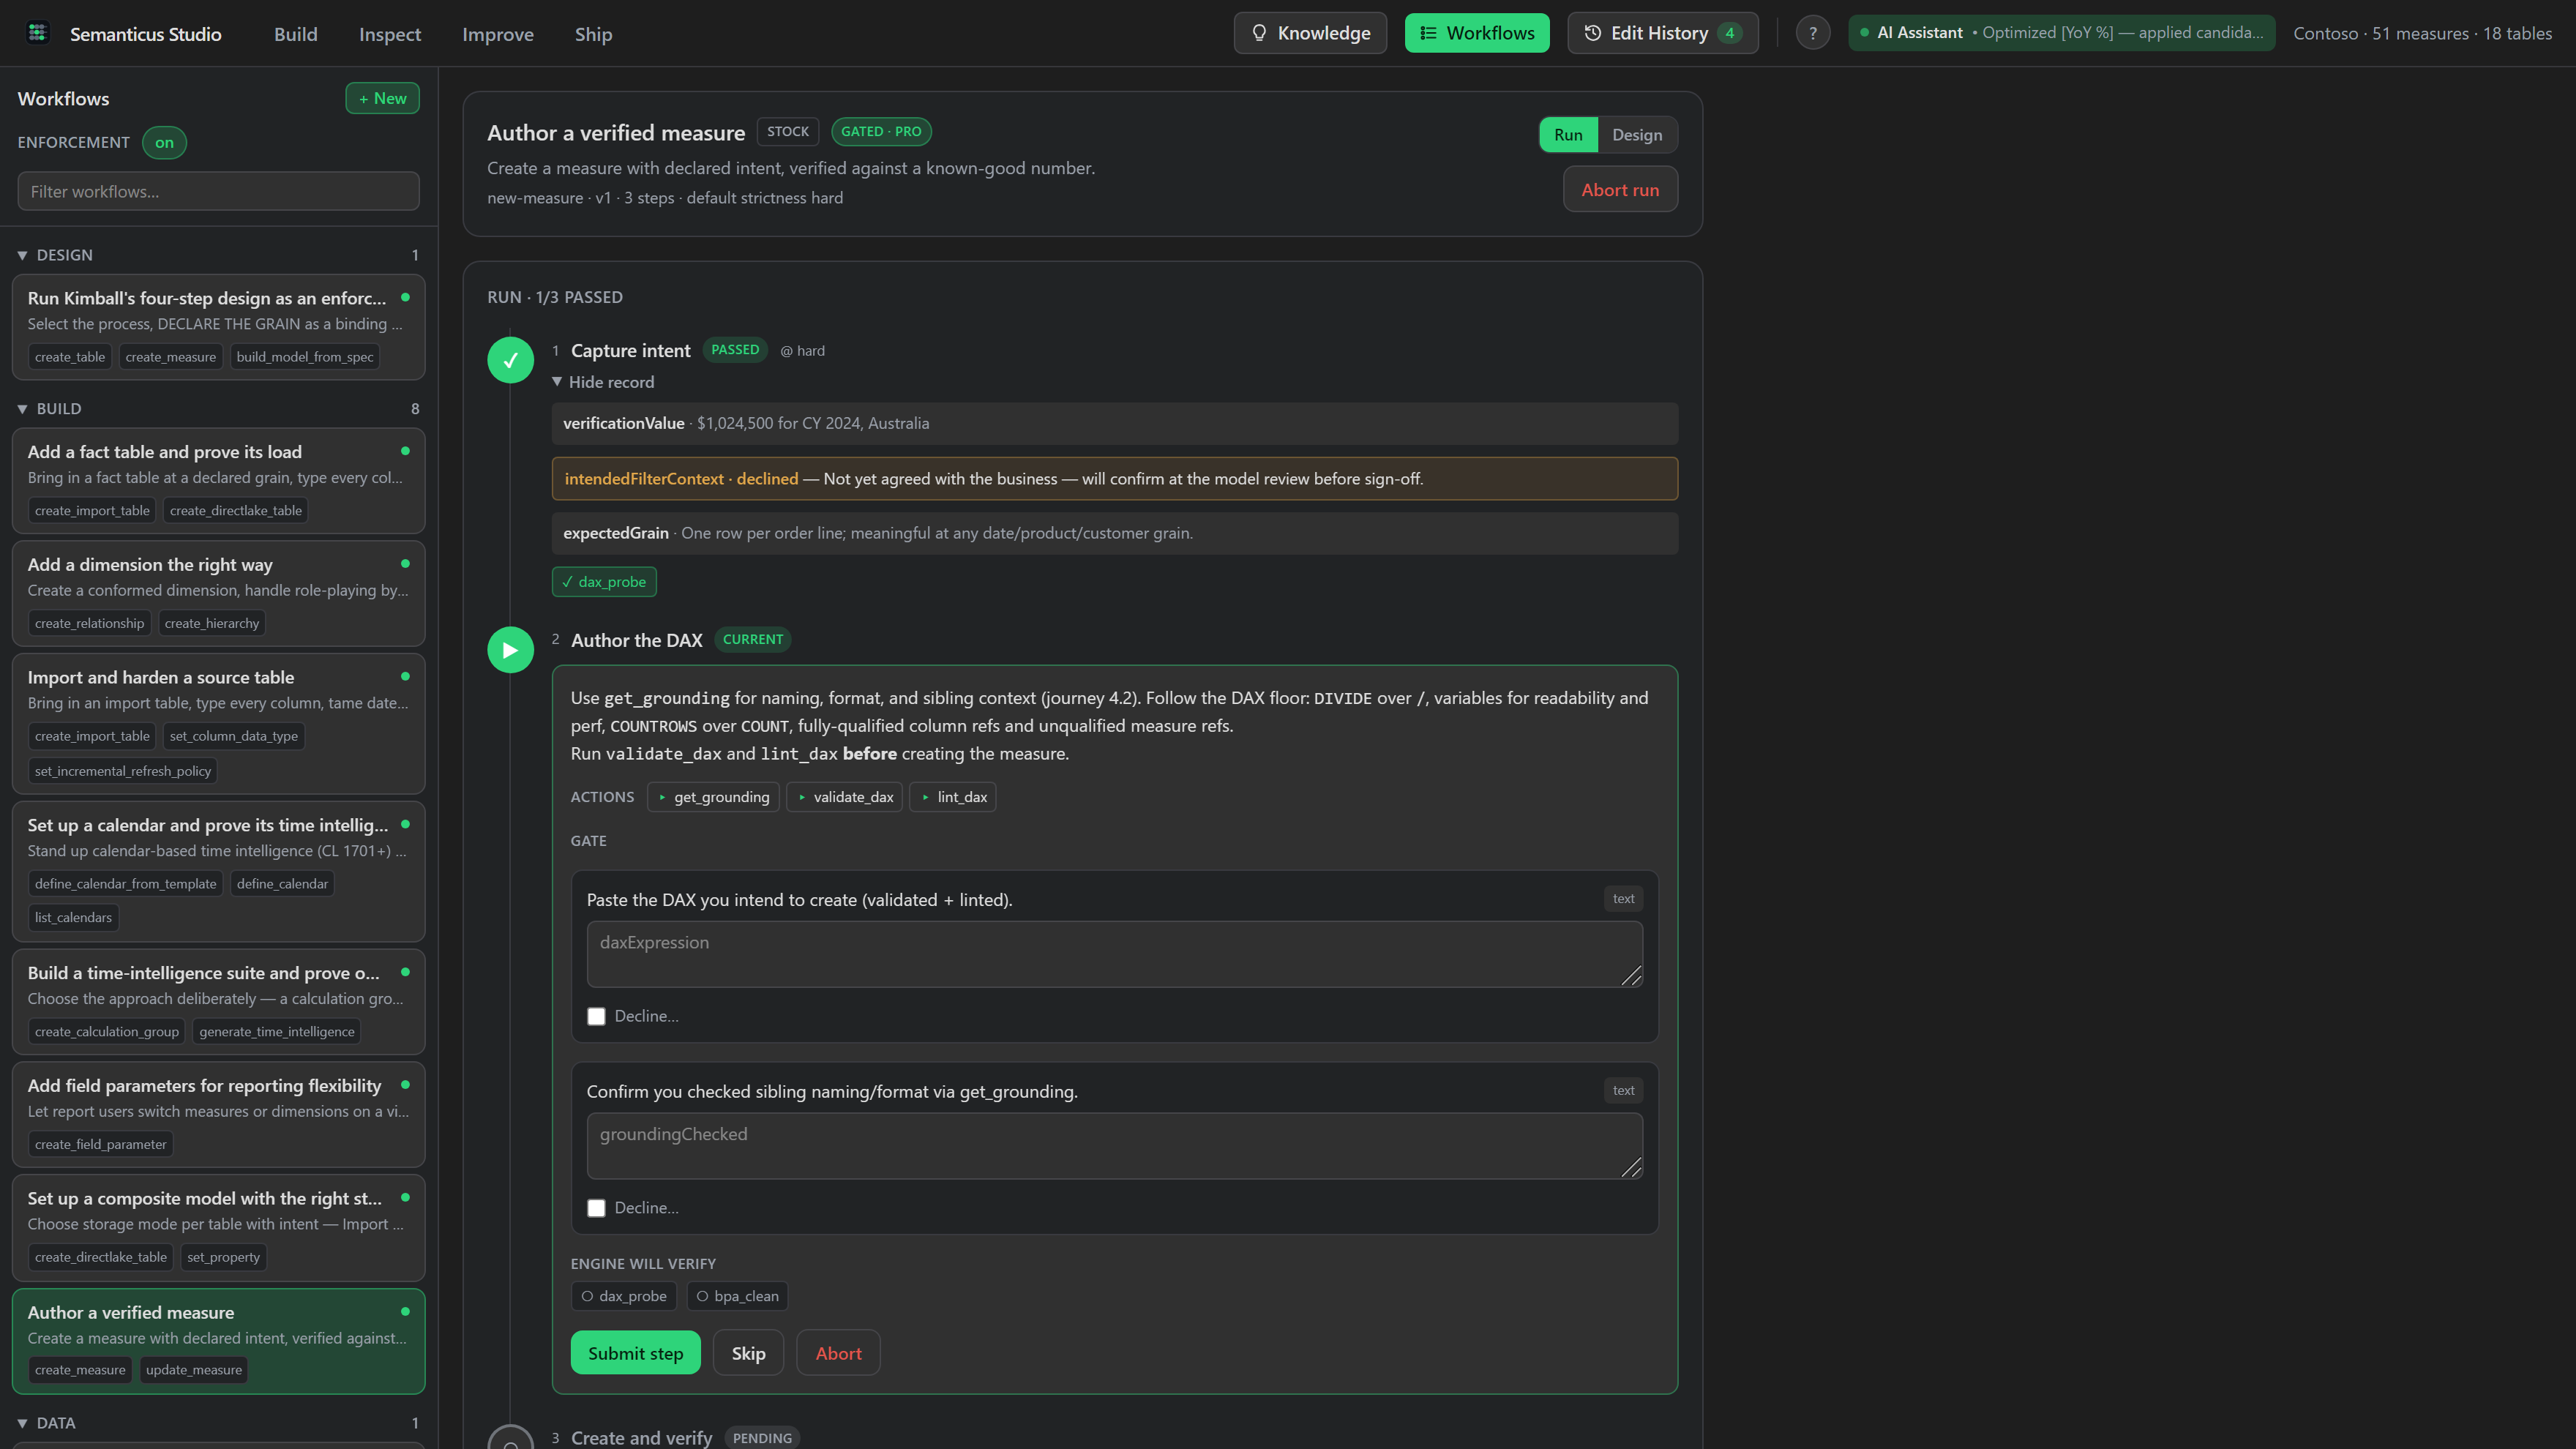Focus the Filter workflows search box
2576x1449 pixels.
pos(218,191)
